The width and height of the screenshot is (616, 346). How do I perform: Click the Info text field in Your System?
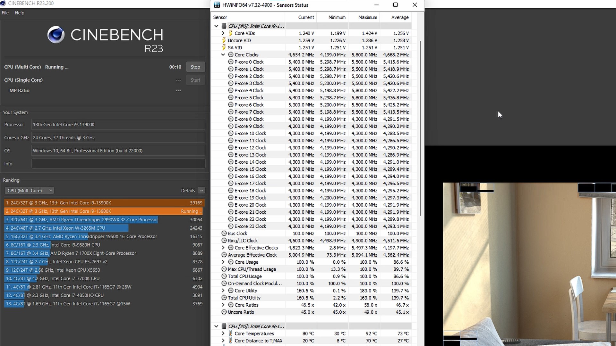click(x=118, y=164)
